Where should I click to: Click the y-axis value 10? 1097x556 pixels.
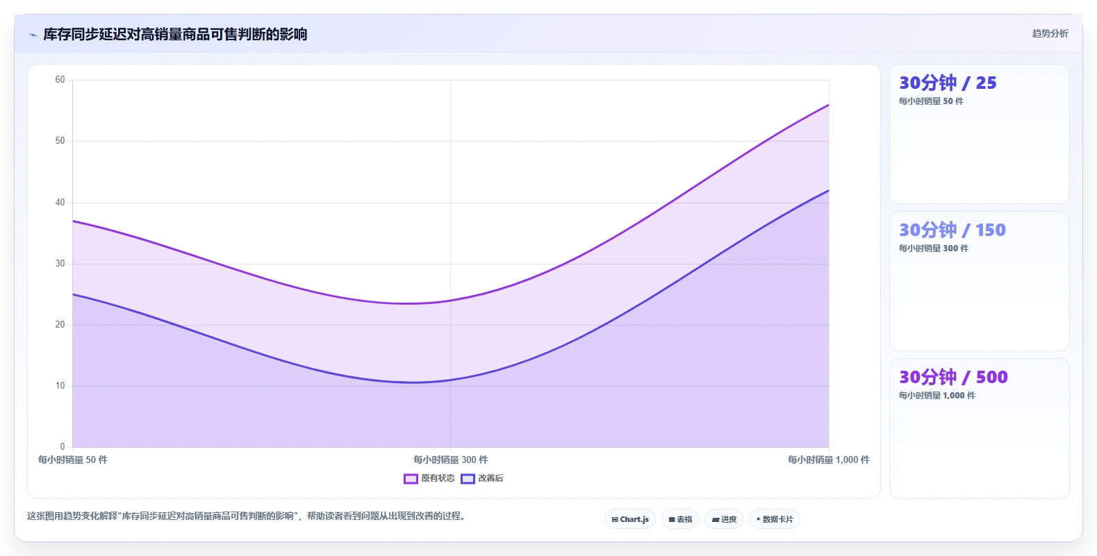[60, 386]
